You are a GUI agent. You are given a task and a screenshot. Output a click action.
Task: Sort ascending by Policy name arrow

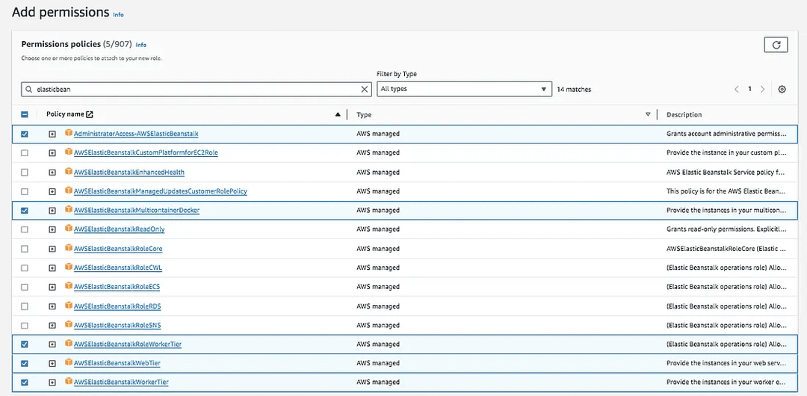click(338, 114)
